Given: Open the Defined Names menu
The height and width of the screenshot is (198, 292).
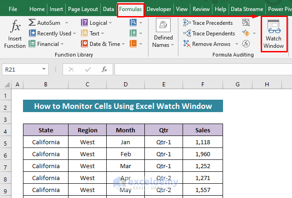Looking at the screenshot, I should point(163,34).
